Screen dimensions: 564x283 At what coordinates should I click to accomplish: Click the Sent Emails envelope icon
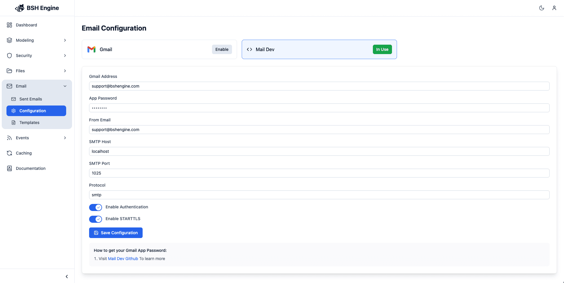14,99
